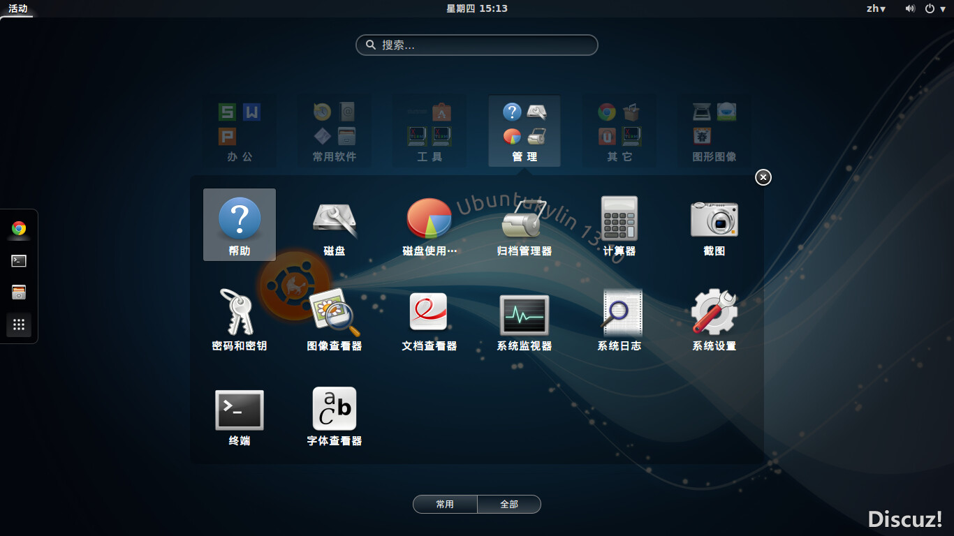
Task: Launch the 磁盘 (Disks) utility
Action: tap(335, 223)
